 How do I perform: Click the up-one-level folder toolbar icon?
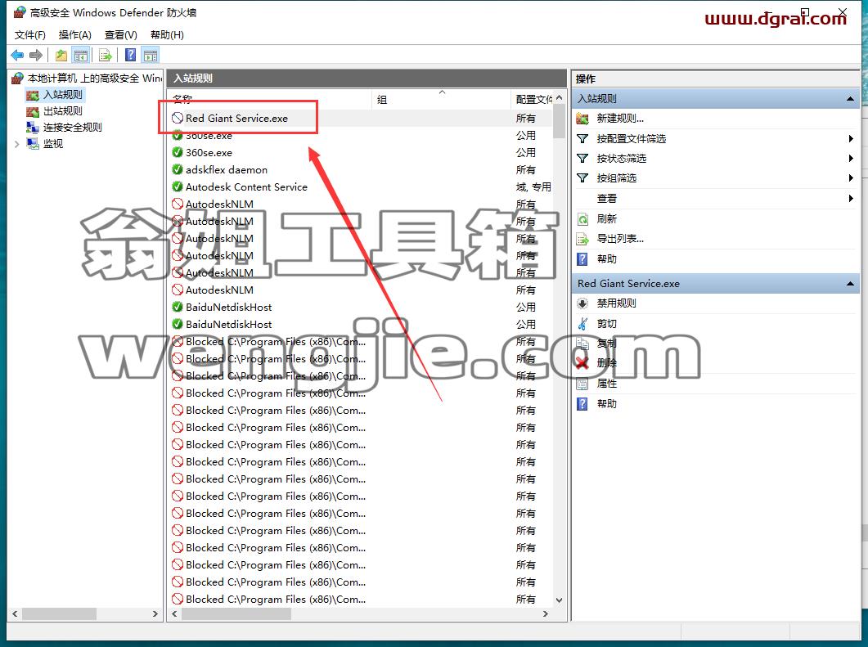[61, 56]
